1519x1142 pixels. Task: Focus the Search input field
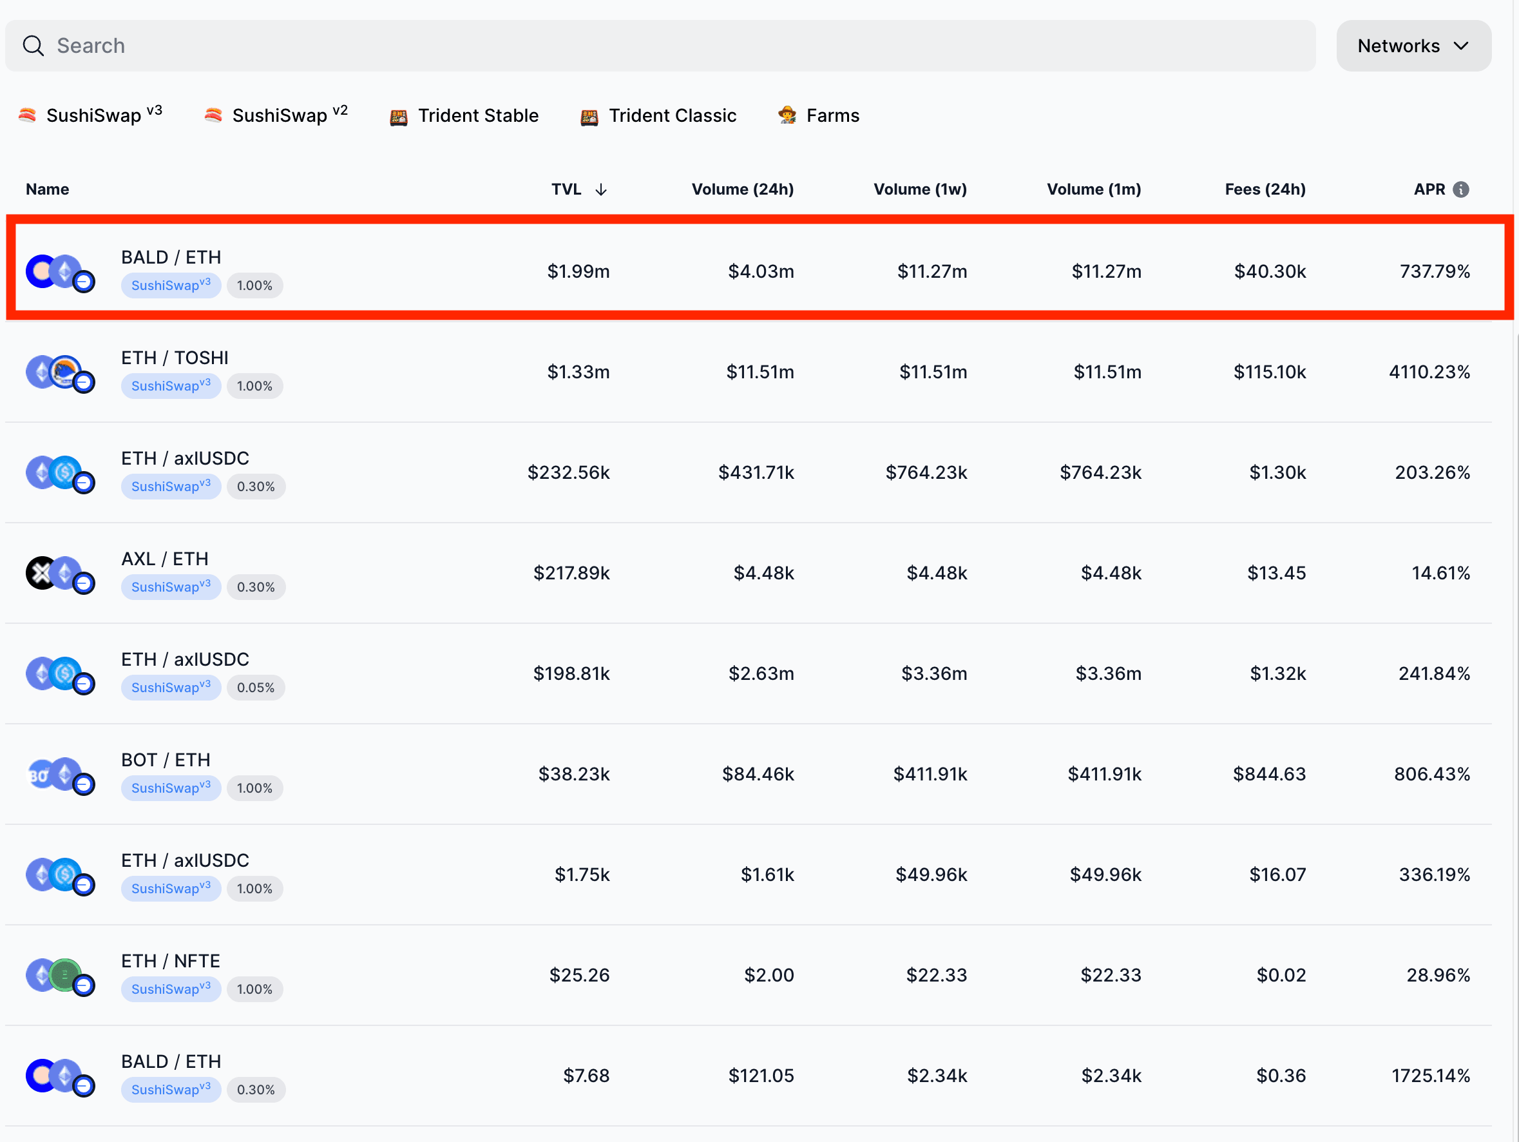point(660,46)
